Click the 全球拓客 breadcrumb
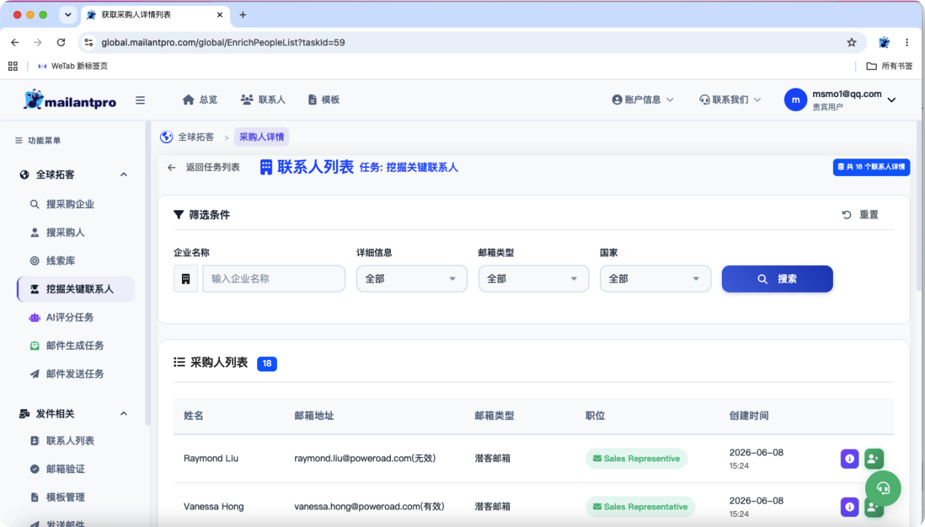Viewport: 925px width, 527px height. click(187, 136)
